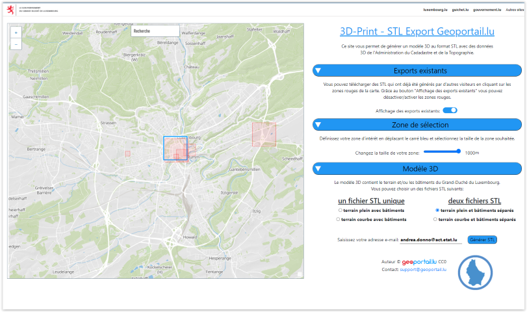Click the Générer STL button

point(482,240)
